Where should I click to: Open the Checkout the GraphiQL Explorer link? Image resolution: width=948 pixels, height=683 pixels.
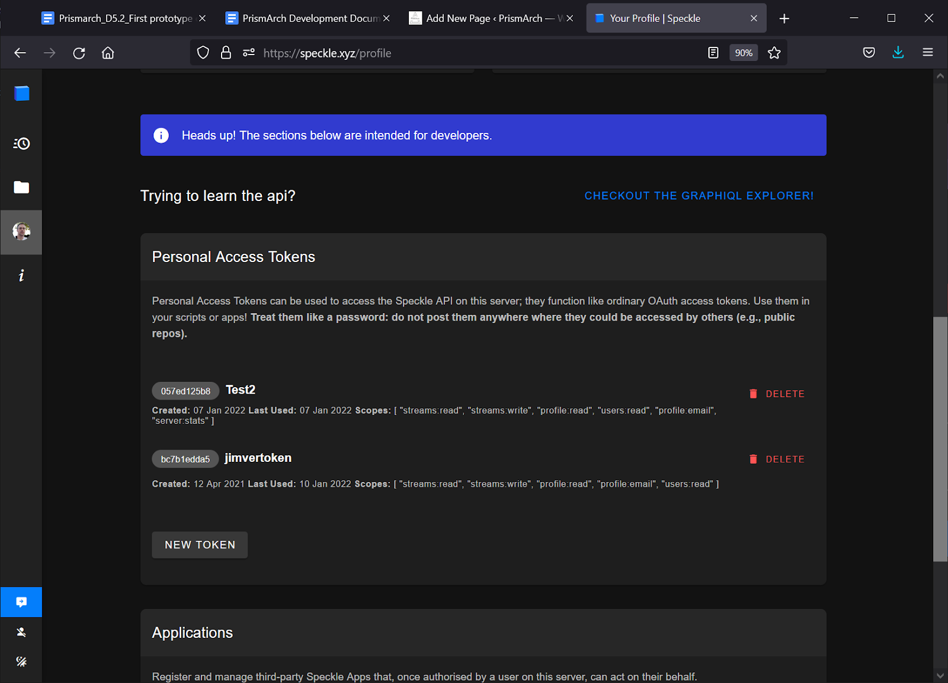click(x=699, y=196)
